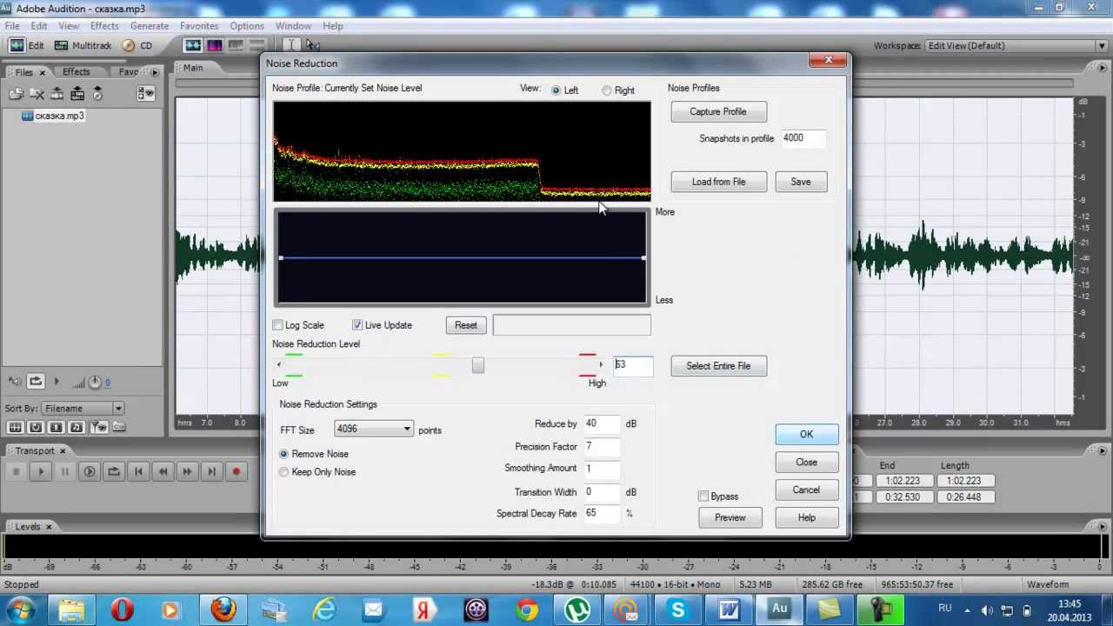Open the Window menu
1113x626 pixels.
(293, 26)
